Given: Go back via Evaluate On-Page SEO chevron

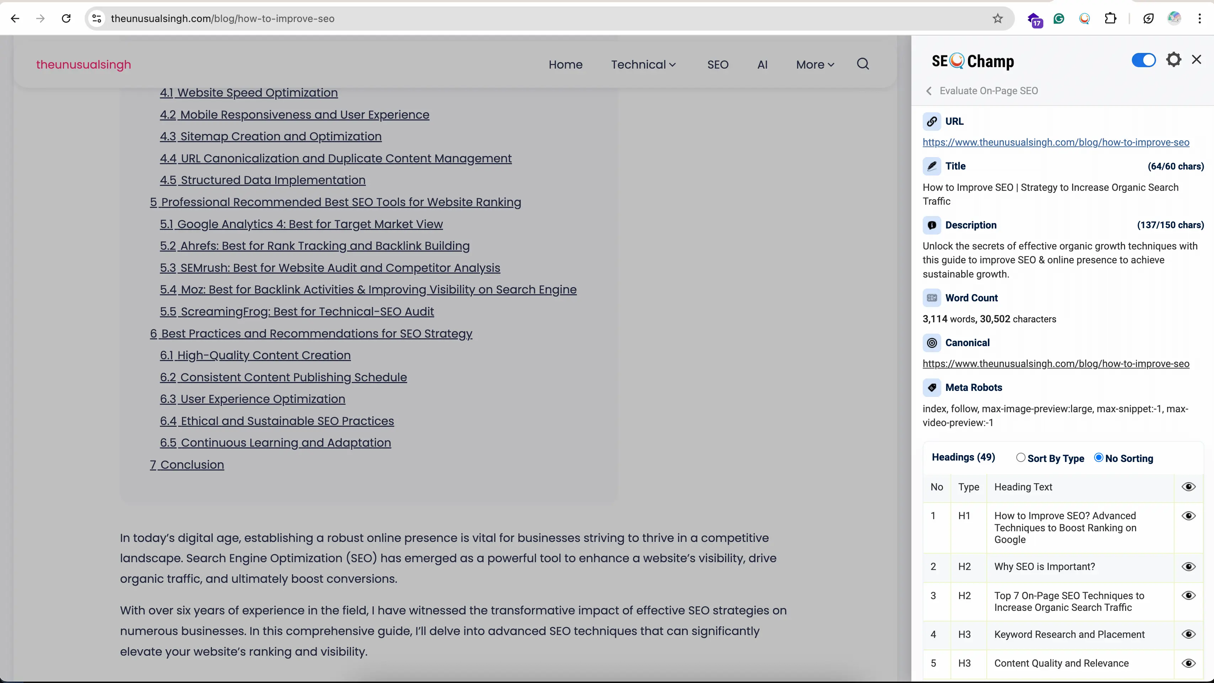Looking at the screenshot, I should (928, 91).
